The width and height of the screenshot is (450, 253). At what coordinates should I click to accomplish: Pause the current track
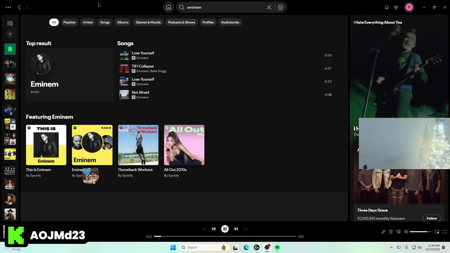[225, 229]
